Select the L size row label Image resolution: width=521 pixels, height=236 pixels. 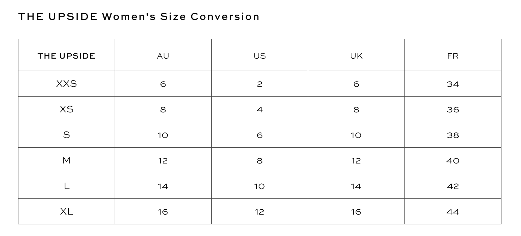[67, 186]
